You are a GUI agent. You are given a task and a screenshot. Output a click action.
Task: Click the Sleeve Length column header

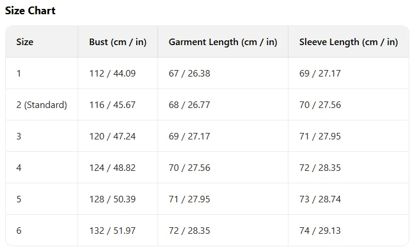[x=348, y=42]
